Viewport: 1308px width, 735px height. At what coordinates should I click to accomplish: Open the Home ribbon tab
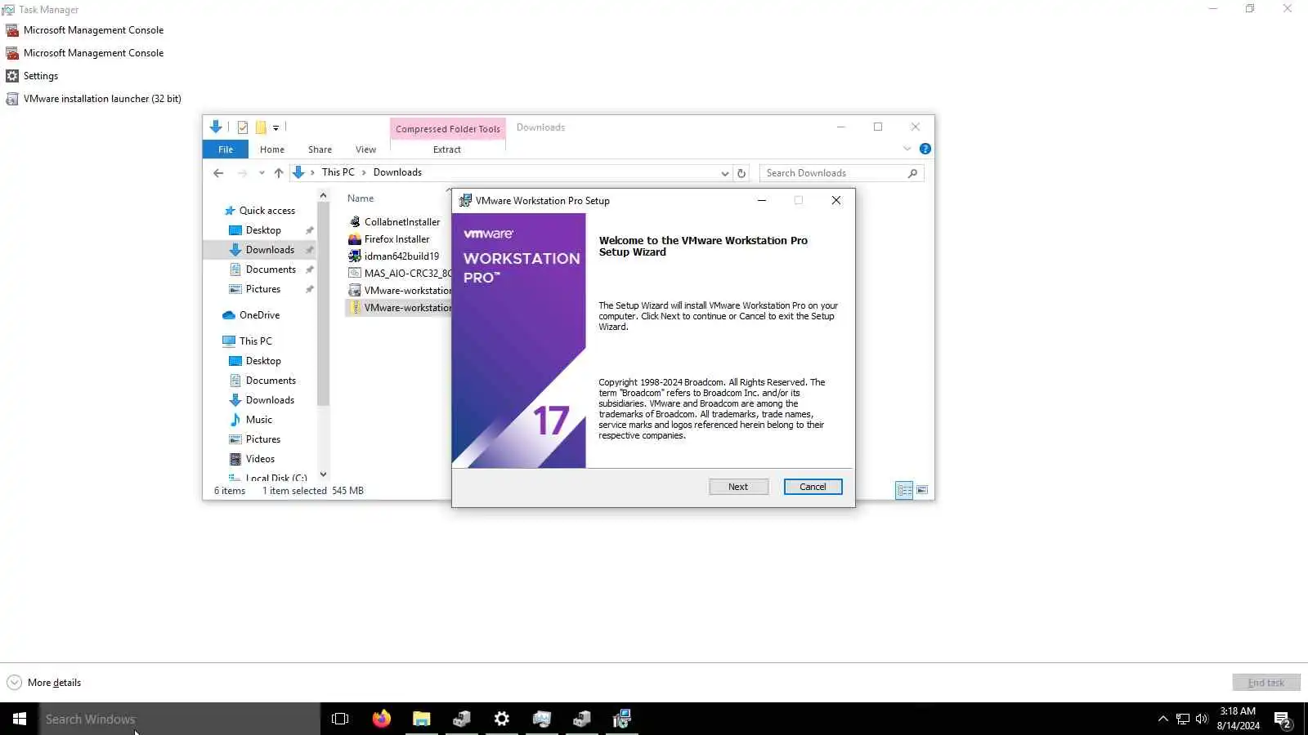point(272,149)
